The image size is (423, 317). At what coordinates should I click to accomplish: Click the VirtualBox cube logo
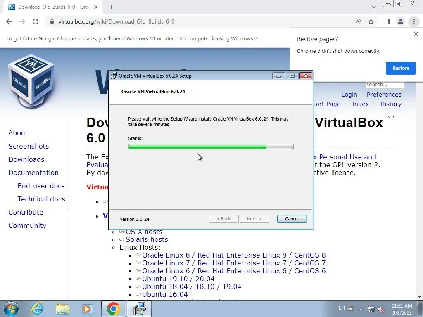[x=31, y=81]
